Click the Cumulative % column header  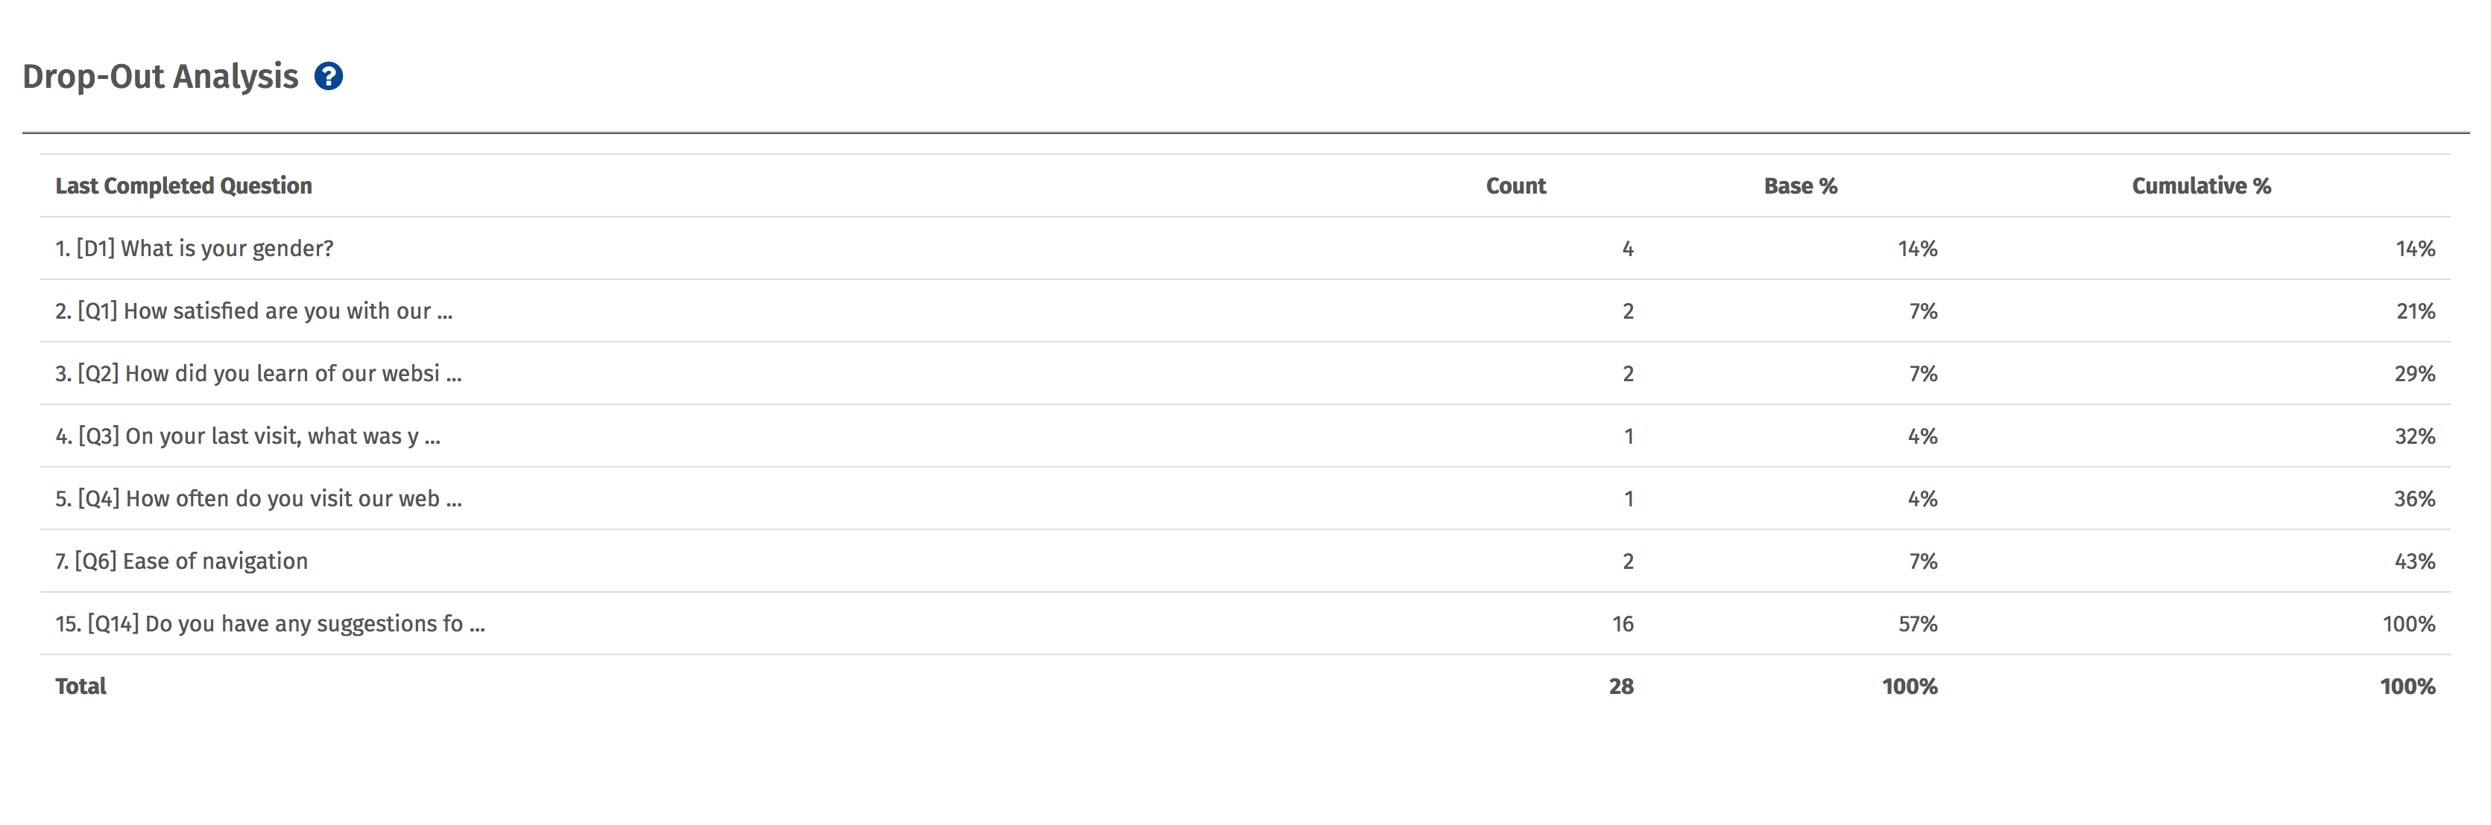tap(2201, 185)
